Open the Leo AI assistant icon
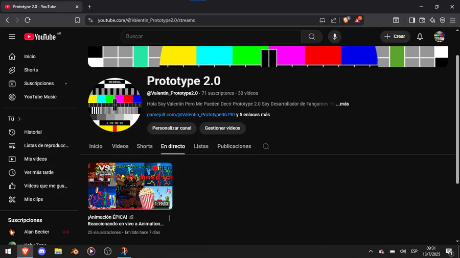The width and height of the screenshot is (460, 258). tap(432, 20)
